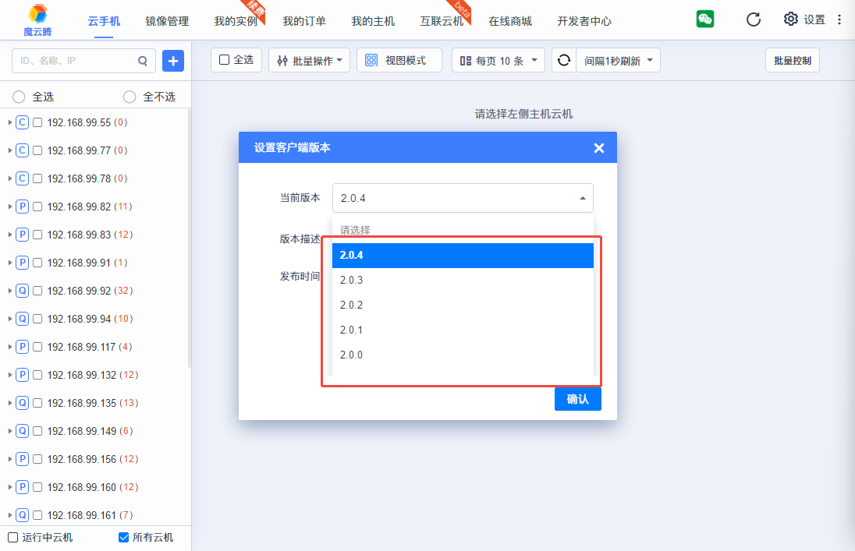The height and width of the screenshot is (551, 855).
Task: Enable the 运行中云机 checkbox
Action: [12, 537]
